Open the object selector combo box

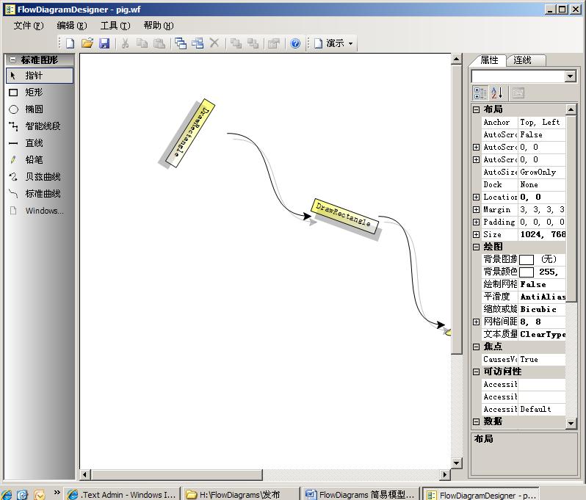[571, 76]
